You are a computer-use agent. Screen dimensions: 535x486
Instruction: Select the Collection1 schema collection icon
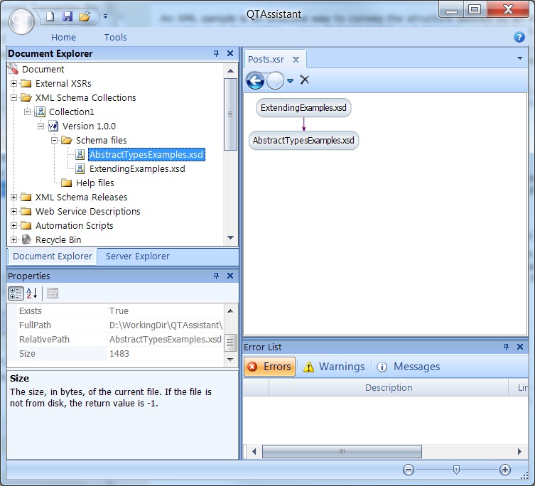click(x=40, y=112)
